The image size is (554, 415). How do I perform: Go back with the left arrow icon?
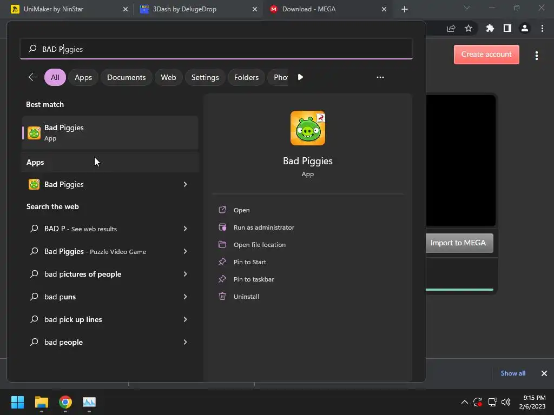point(33,77)
